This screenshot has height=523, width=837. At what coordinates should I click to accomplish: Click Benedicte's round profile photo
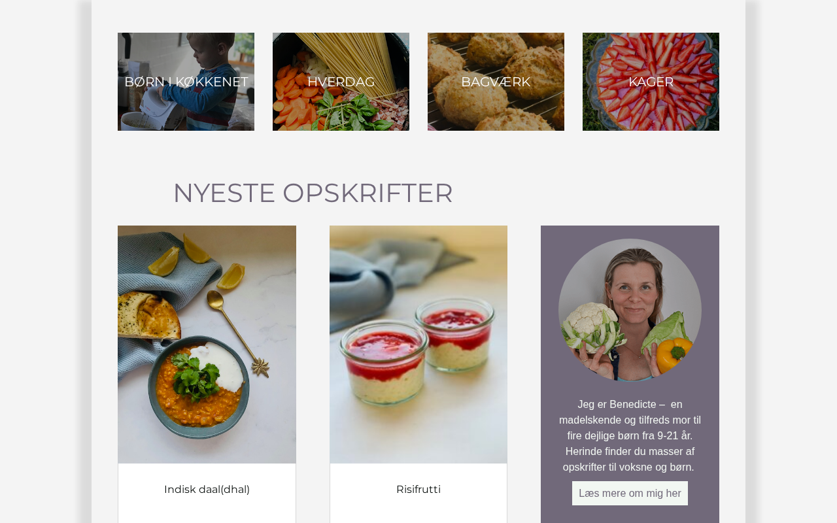tap(630, 310)
